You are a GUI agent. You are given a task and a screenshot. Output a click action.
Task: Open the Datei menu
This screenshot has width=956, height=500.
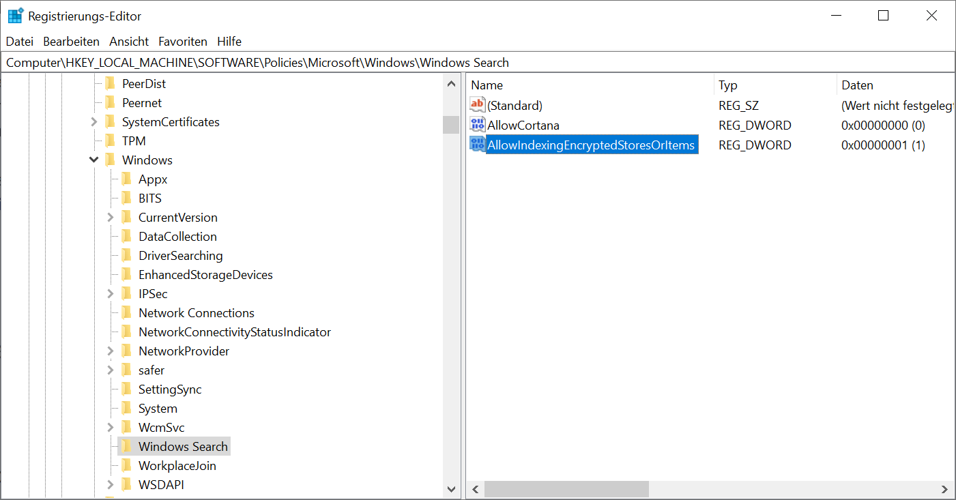20,42
